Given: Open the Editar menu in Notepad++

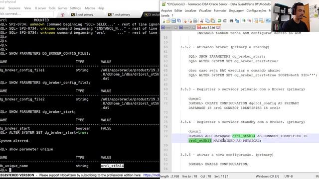Looking at the screenshot, I should tap(178, 10).
